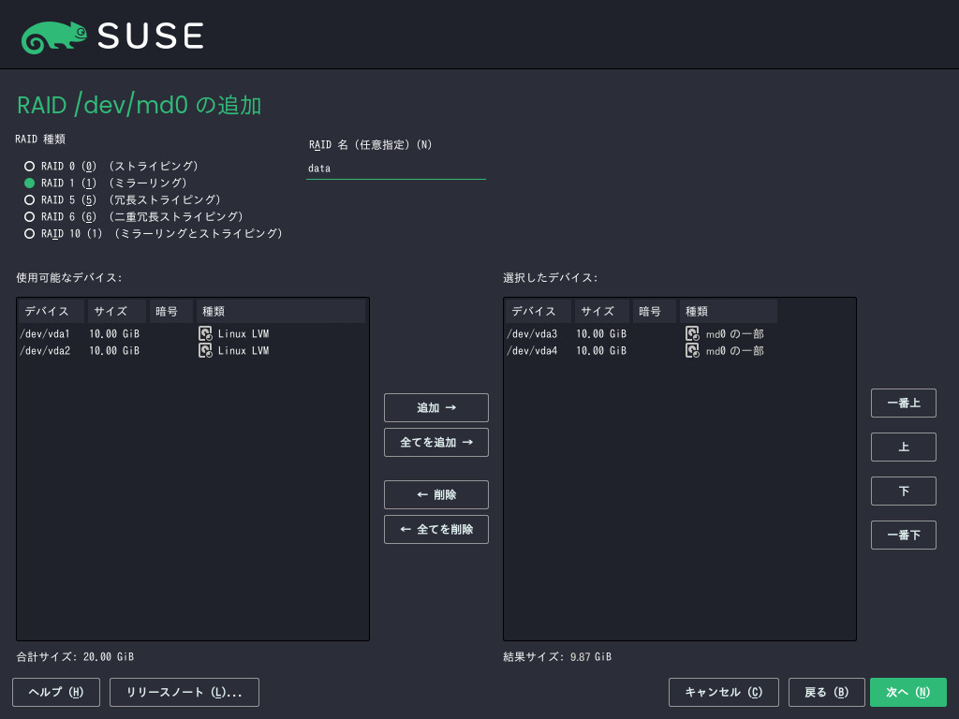Viewport: 959px width, 719px height.
Task: Select RAID 10 mirroring and striping
Action: 29,233
